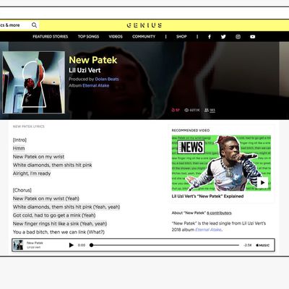Click the page views eye icon
This screenshot has width=289, height=289.
[186, 110]
